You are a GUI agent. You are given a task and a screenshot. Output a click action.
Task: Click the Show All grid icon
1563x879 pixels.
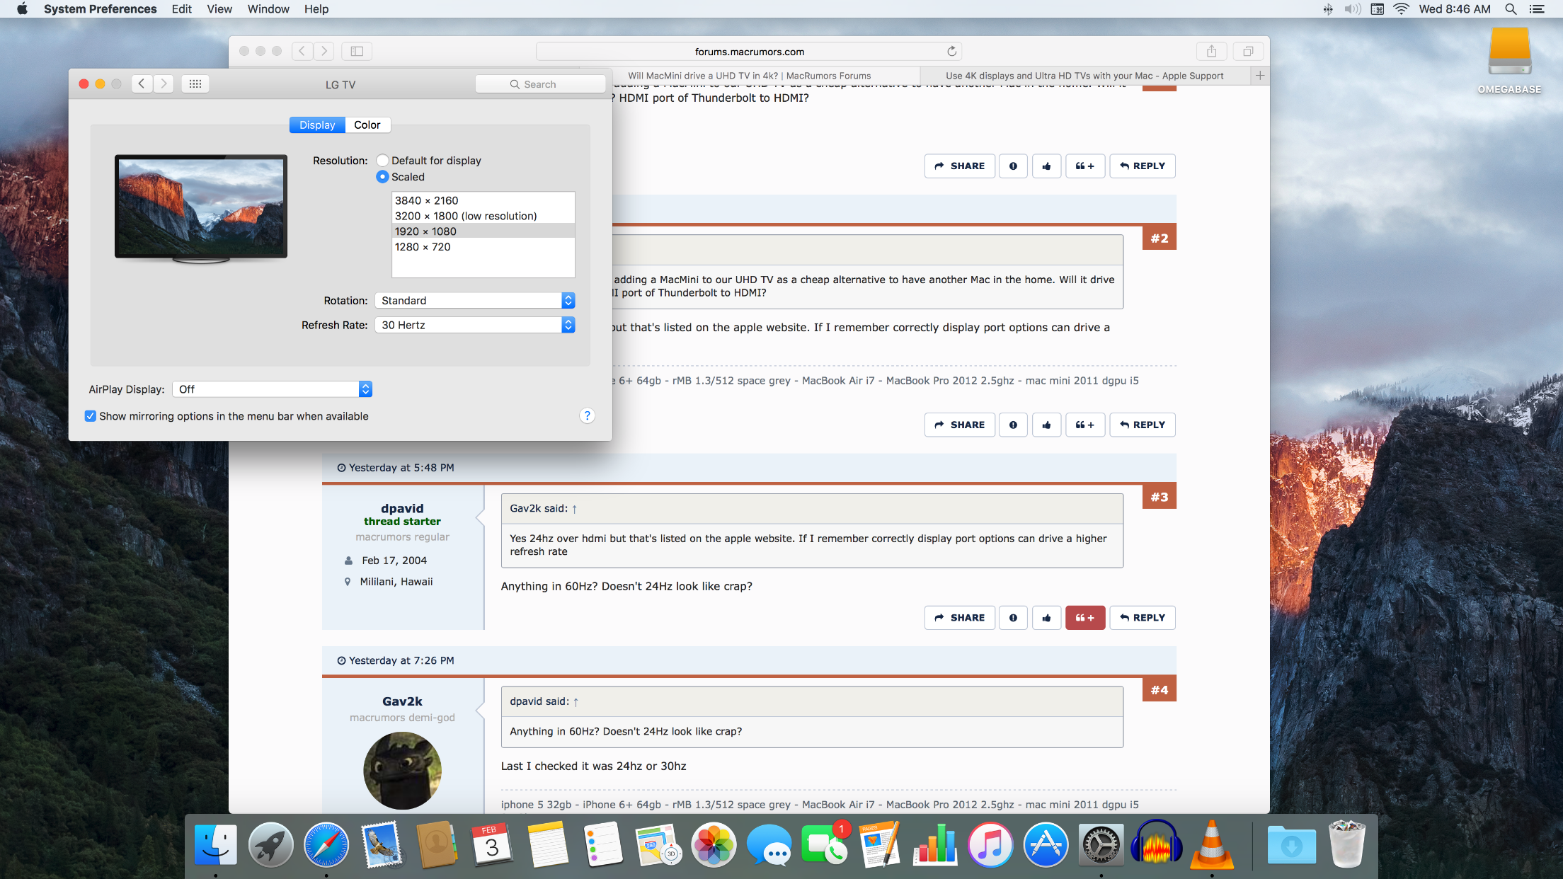coord(195,84)
